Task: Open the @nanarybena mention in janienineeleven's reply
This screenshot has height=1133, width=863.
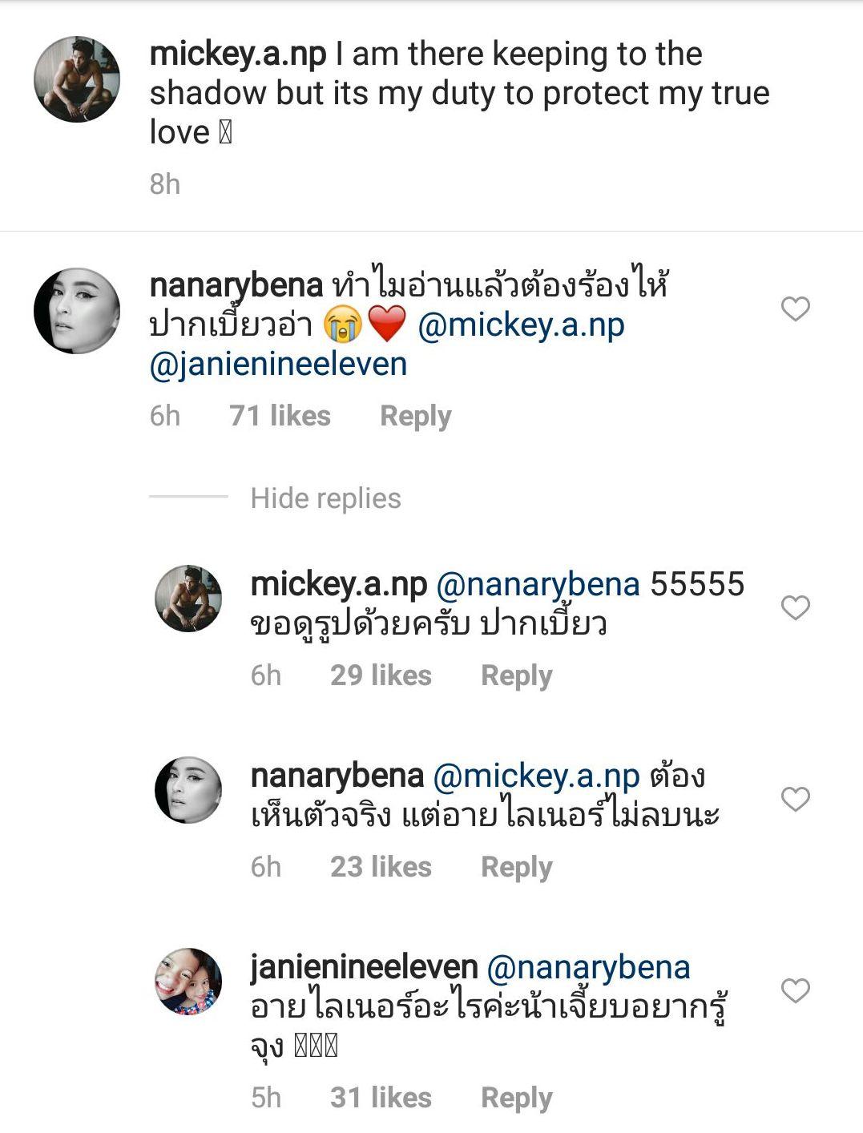Action: pyautogui.click(x=588, y=968)
